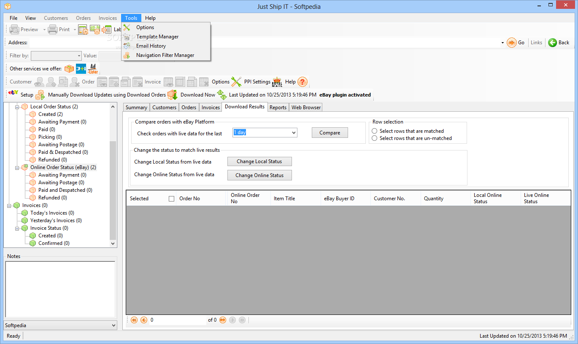Click the add order icon
The image size is (578, 344).
click(x=114, y=82)
